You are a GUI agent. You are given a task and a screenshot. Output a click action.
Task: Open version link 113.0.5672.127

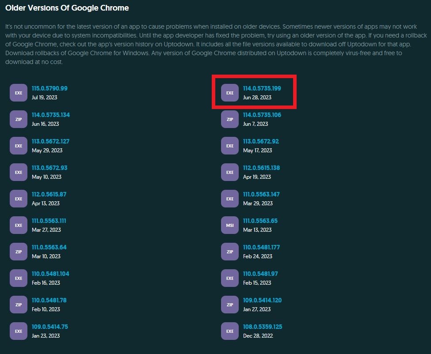coord(50,141)
